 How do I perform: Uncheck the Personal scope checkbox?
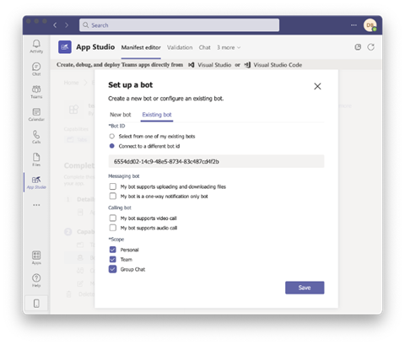(113, 250)
